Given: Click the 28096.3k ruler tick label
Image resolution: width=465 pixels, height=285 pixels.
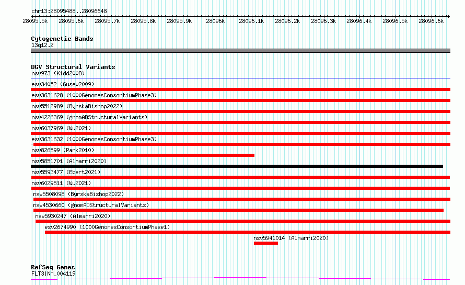Looking at the screenshot, I should tap(323, 21).
